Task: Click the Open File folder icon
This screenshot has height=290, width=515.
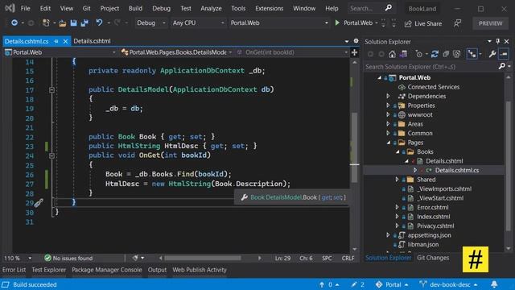Action: pos(63,23)
